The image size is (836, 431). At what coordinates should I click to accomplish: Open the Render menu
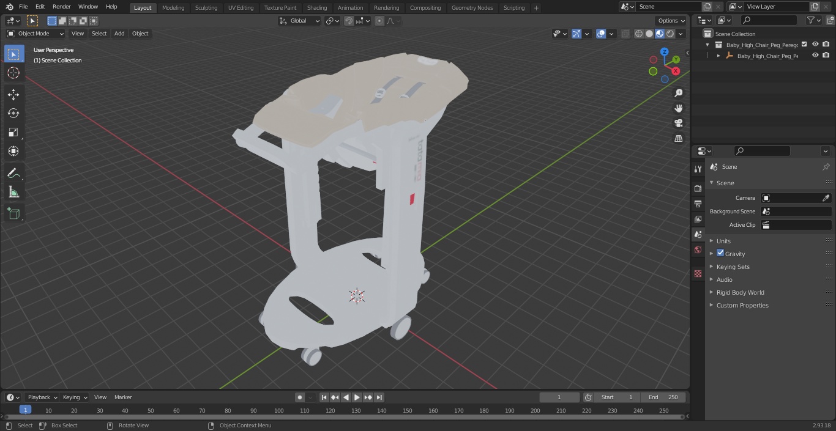click(62, 7)
